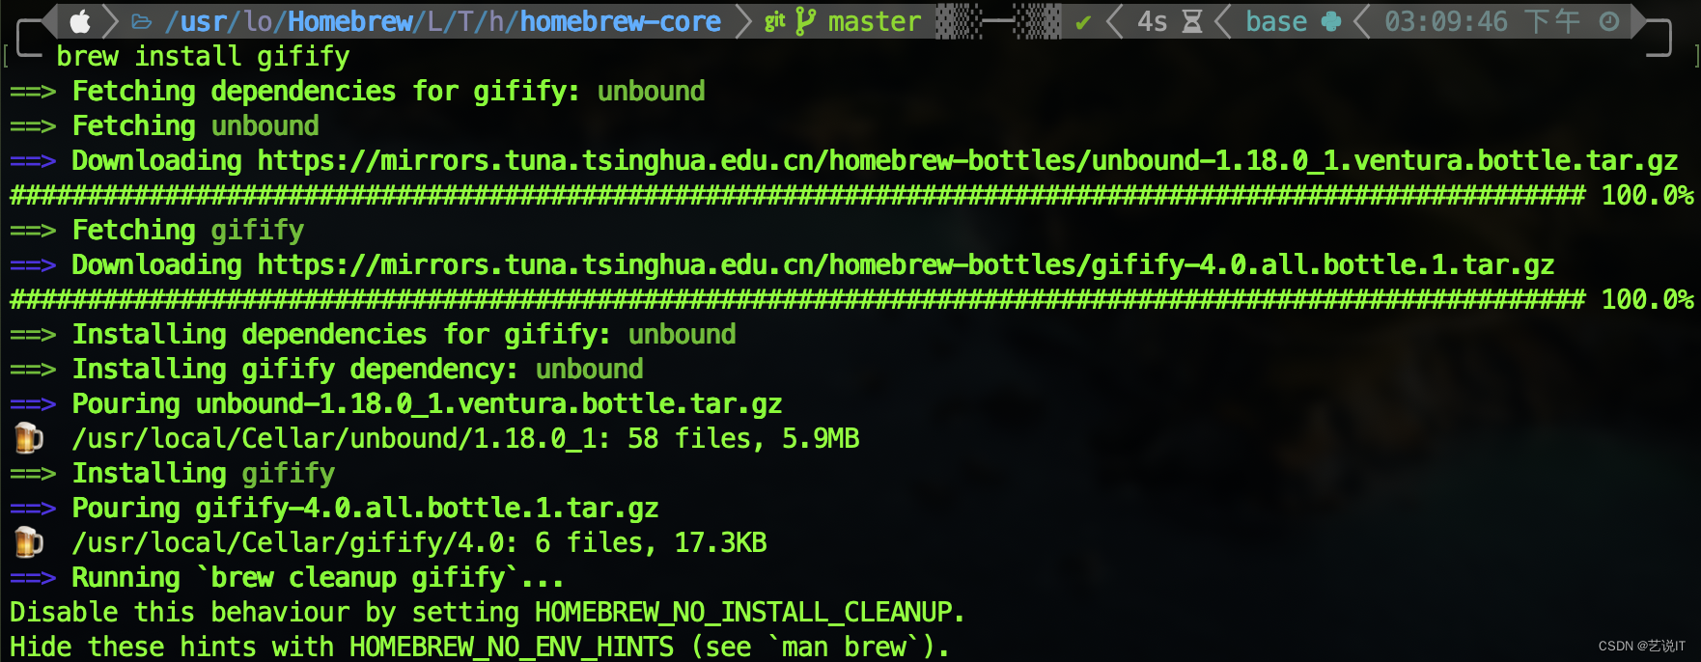Click 'HOMEBREW_NO_ENV_HINTS' variable text
Viewport: 1701px width, 662px height.
click(x=512, y=647)
